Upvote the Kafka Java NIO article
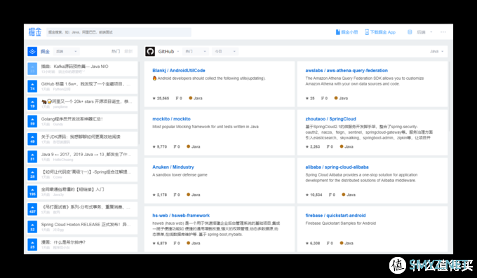This screenshot has width=477, height=278. click(32, 69)
